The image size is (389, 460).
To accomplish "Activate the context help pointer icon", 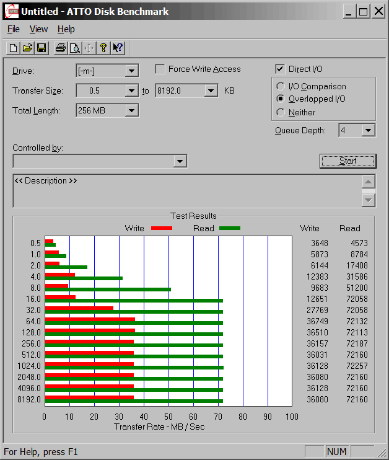I will 118,48.
